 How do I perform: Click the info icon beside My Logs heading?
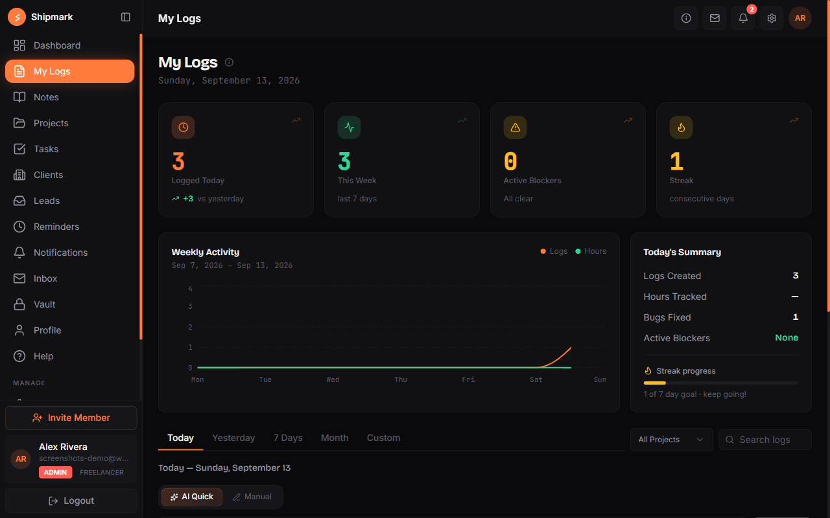click(x=229, y=62)
